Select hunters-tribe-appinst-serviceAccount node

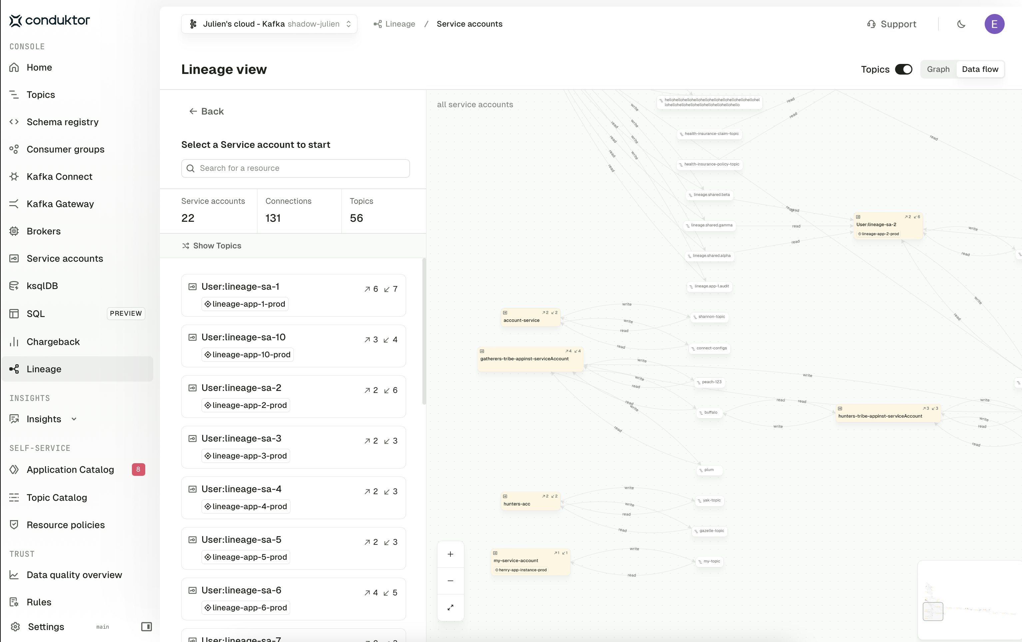(888, 413)
